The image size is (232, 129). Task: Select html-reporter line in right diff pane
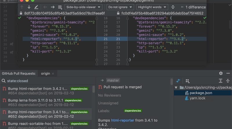click(167, 39)
